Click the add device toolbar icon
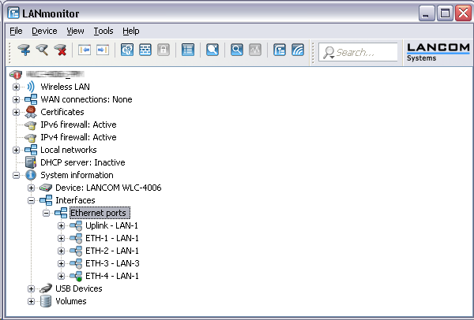 [x=24, y=50]
